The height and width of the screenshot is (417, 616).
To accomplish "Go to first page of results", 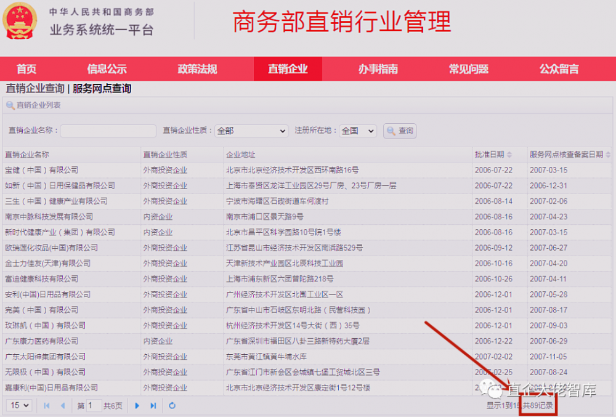I will click(47, 406).
